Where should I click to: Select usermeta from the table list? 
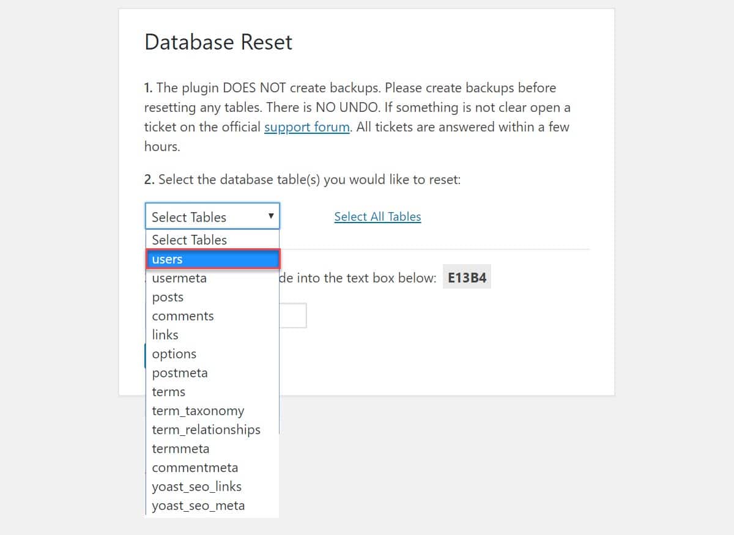[212, 278]
